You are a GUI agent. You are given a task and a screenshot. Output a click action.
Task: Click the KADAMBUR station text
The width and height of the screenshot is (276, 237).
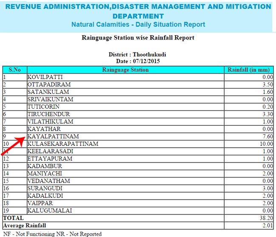tap(45, 166)
